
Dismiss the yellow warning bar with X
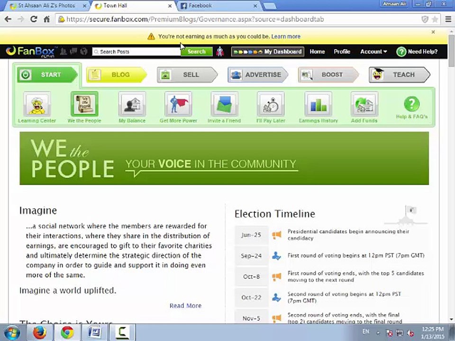coord(433,32)
